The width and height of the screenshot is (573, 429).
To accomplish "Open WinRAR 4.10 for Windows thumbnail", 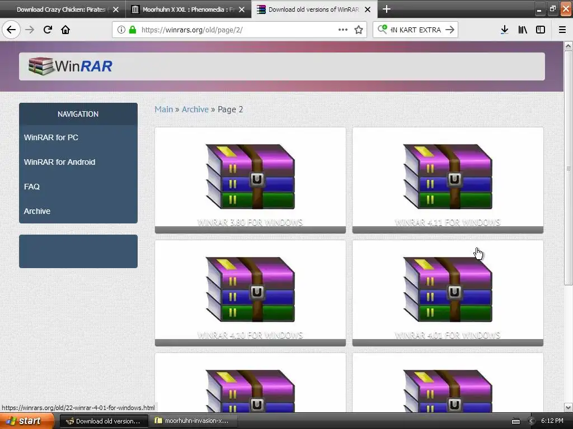I will pos(250,293).
